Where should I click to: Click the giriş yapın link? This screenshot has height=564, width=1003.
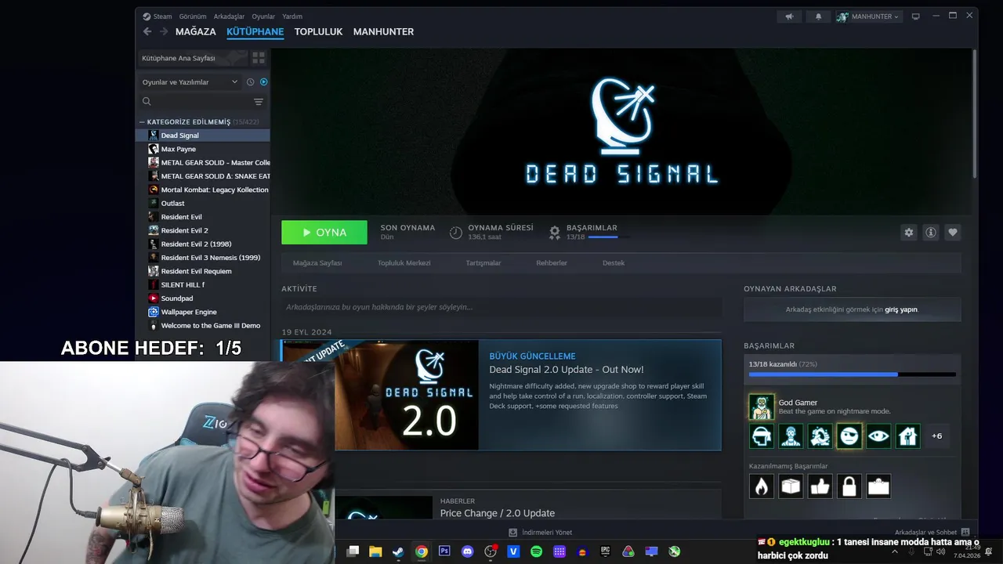(901, 309)
